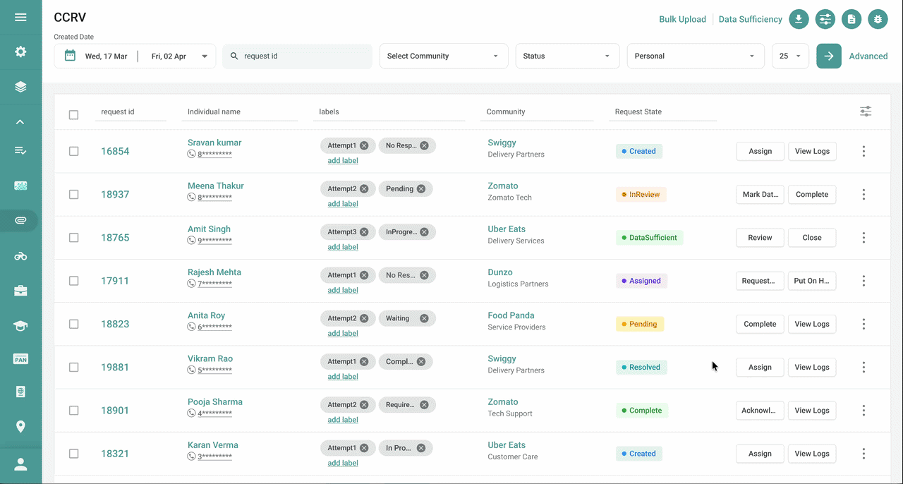Open the Select Community dropdown
The image size is (903, 484).
tap(444, 56)
